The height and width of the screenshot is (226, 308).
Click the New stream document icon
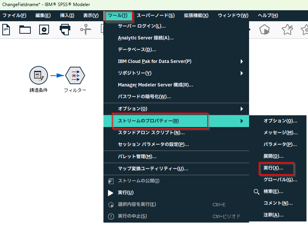pyautogui.click(x=6, y=30)
